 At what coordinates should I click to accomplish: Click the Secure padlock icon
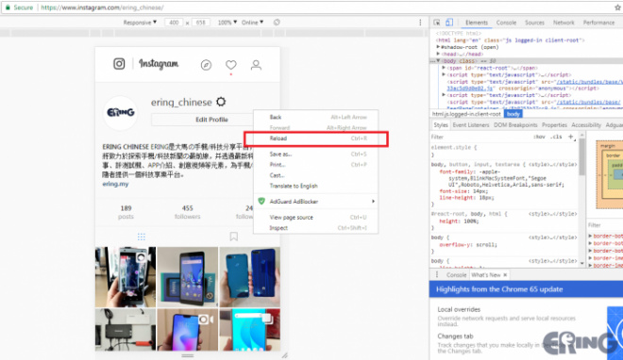[8, 8]
